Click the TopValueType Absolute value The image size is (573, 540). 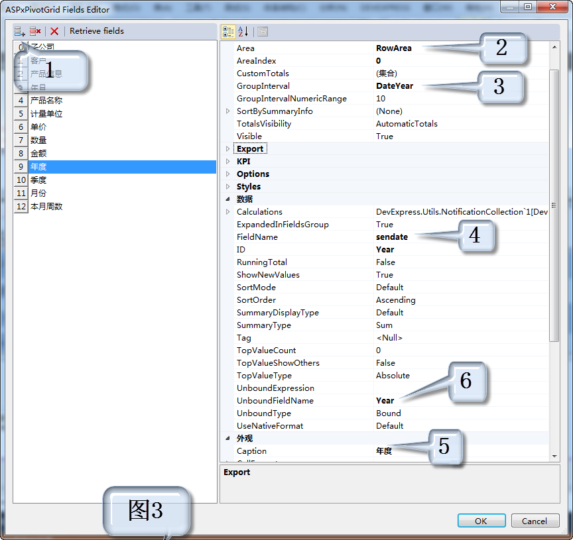coord(393,375)
